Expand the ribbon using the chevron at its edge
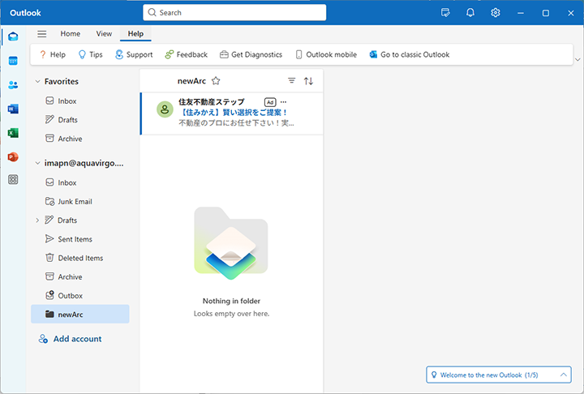584x394 pixels. pos(578,59)
